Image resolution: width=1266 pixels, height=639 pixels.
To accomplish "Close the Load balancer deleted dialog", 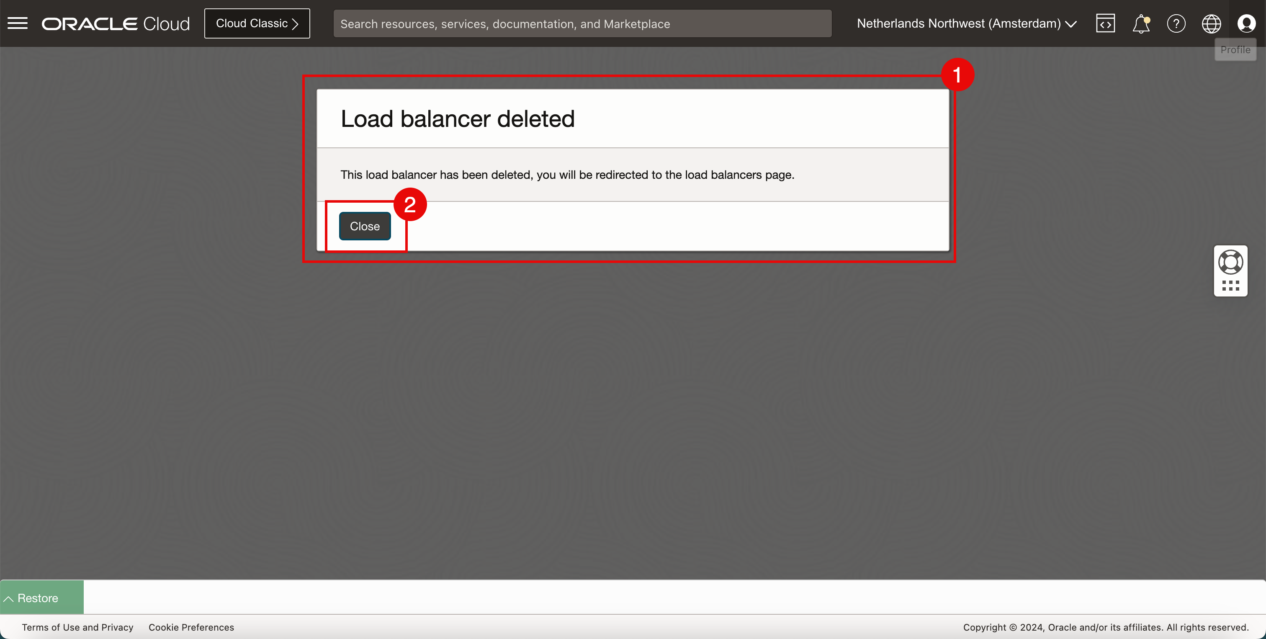I will click(365, 226).
